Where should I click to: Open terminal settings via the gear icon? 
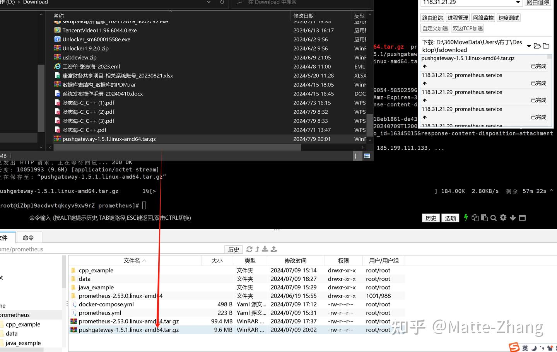(x=503, y=218)
